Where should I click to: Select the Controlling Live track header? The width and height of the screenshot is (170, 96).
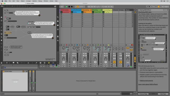[x=107, y=10]
